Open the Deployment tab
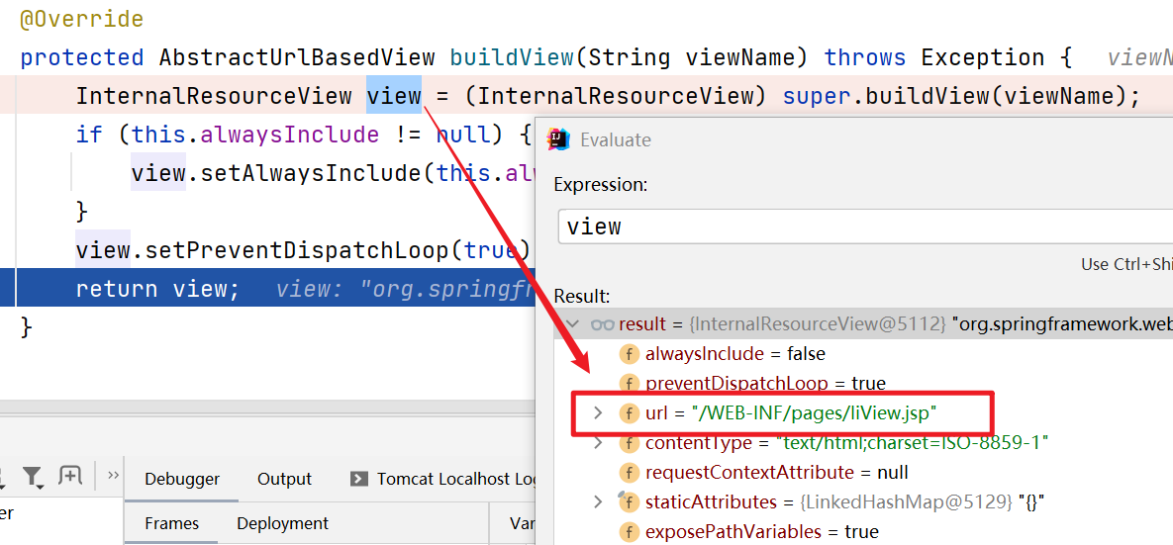The width and height of the screenshot is (1173, 545). coord(282,523)
